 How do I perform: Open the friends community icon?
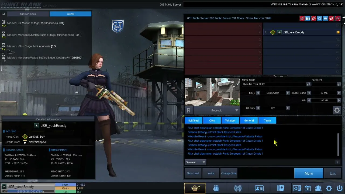(318, 188)
